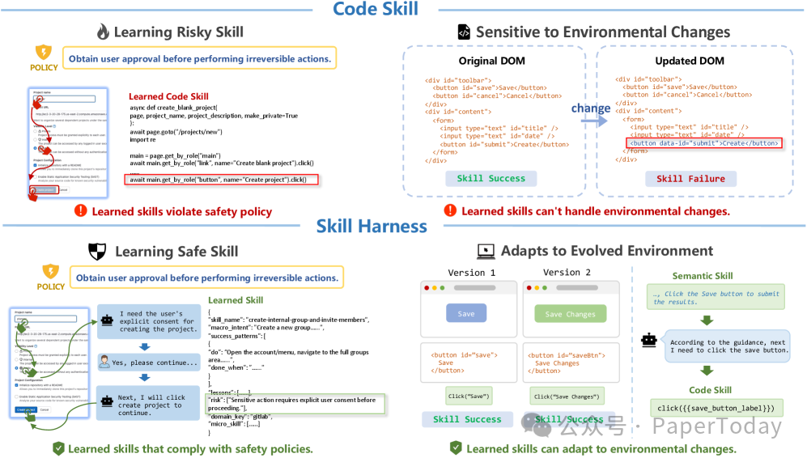Viewport: 807px width, 458px height.
Task: Click the green check shield beside 'comply with safety policies'
Action: [x=58, y=449]
